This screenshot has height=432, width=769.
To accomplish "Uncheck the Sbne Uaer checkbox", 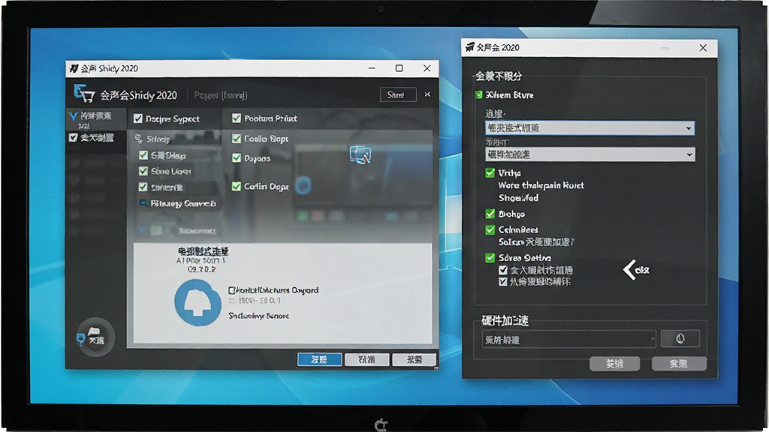I will (143, 171).
